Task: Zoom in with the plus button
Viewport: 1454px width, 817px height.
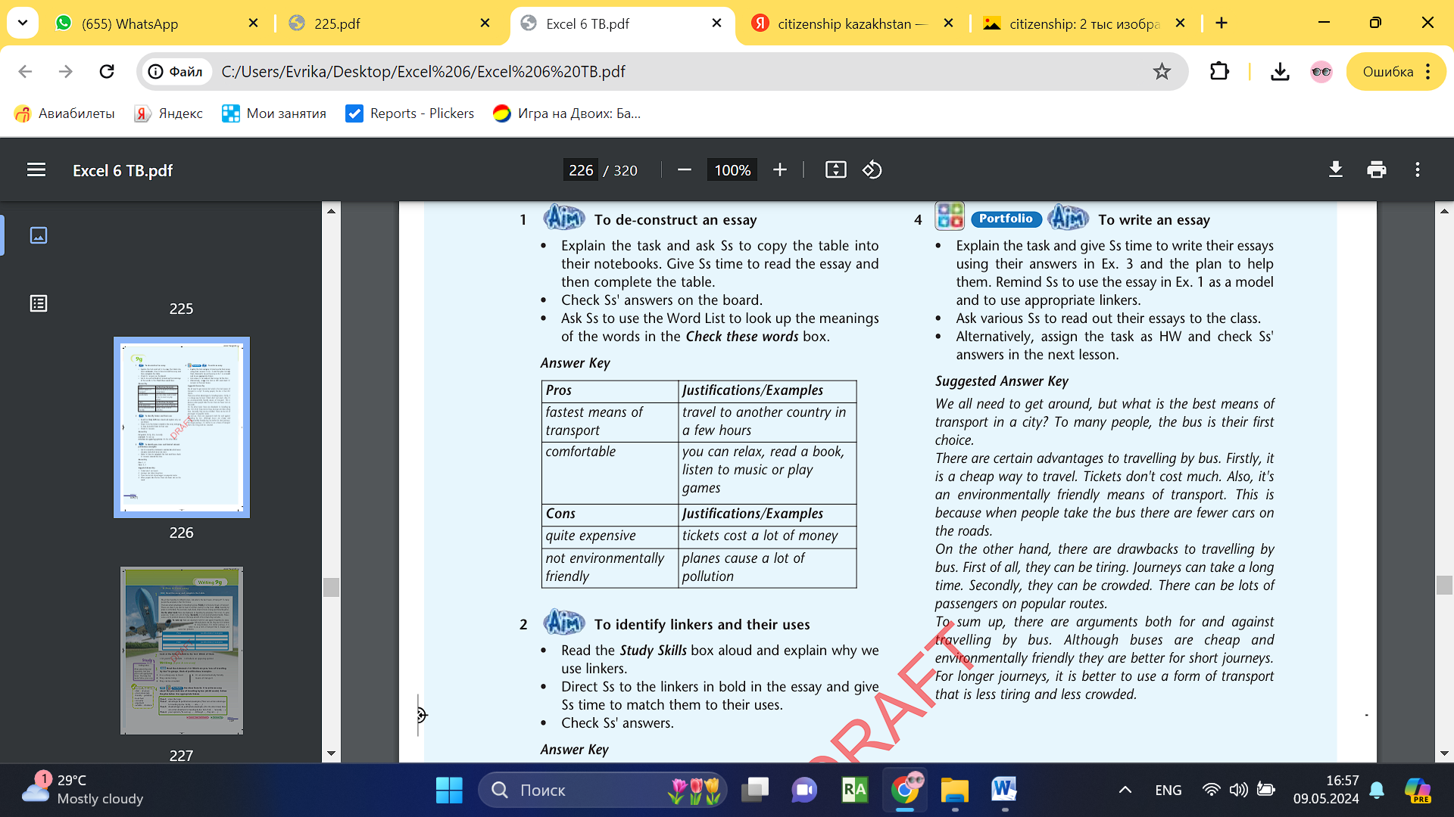Action: point(780,170)
